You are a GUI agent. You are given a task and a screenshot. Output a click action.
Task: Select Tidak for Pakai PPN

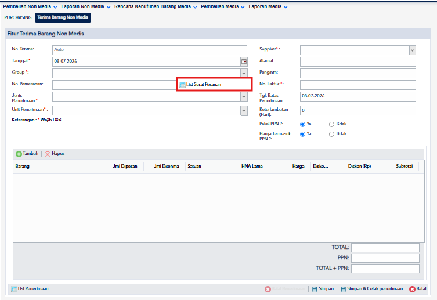point(331,124)
